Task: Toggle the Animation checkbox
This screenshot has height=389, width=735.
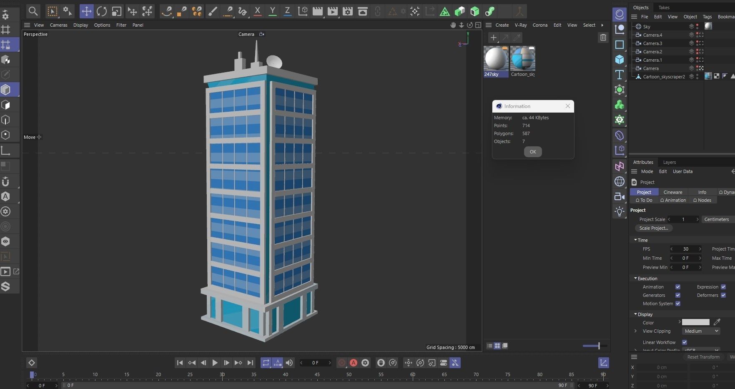Action: coord(678,287)
